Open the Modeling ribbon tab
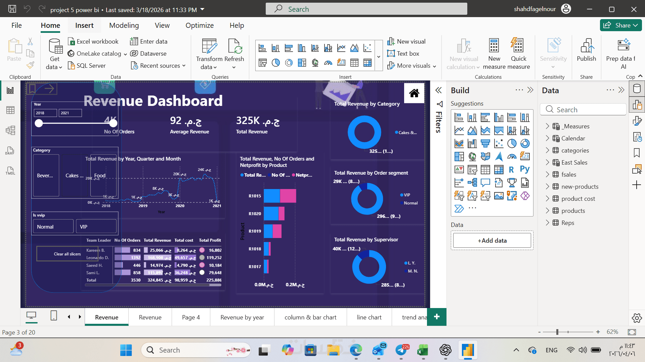Screen dimensions: 645x362 coord(124,25)
